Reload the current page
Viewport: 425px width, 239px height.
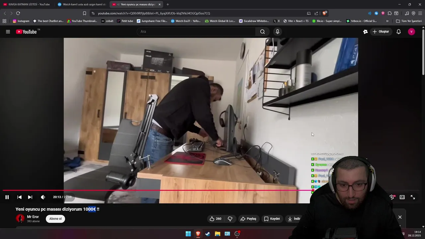pos(18,13)
